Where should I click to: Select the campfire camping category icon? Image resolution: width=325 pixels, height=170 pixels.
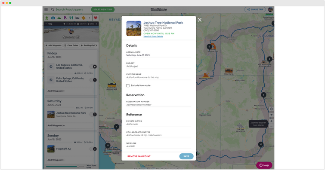pyautogui.click(x=47, y=18)
